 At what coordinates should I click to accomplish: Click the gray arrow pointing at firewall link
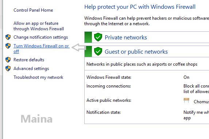pyautogui.click(x=79, y=47)
